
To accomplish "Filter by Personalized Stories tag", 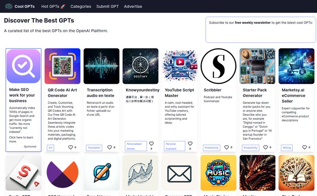I will tap(136, 146).
